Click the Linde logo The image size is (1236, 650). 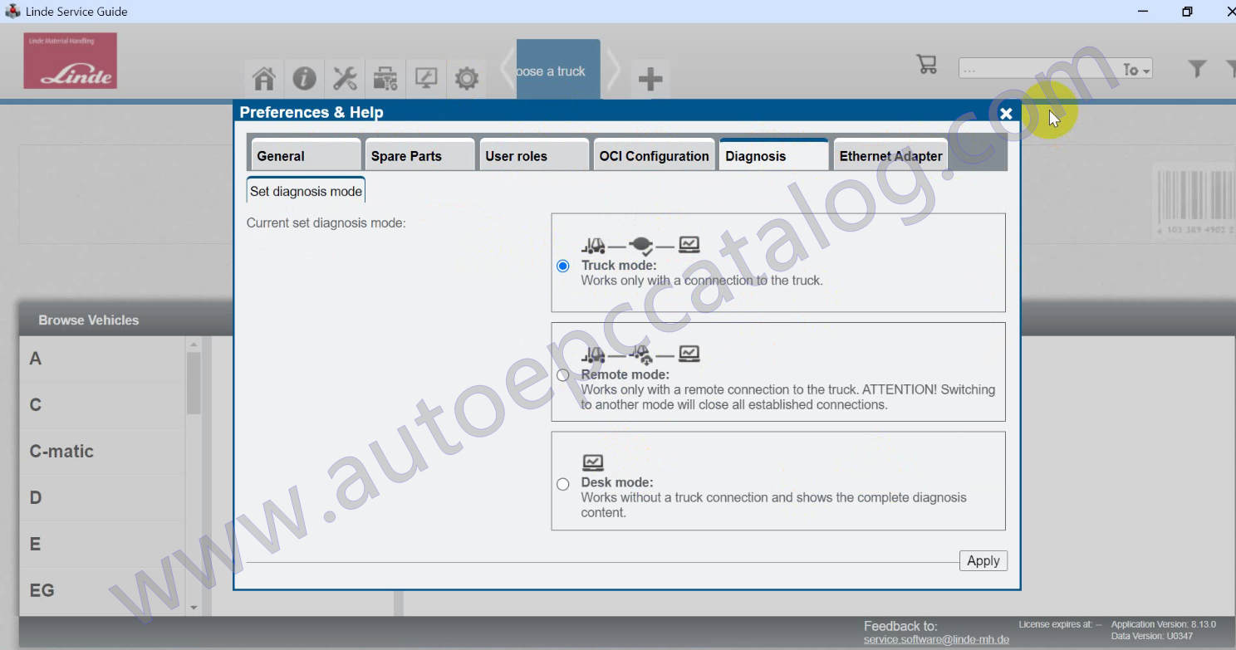[x=70, y=61]
